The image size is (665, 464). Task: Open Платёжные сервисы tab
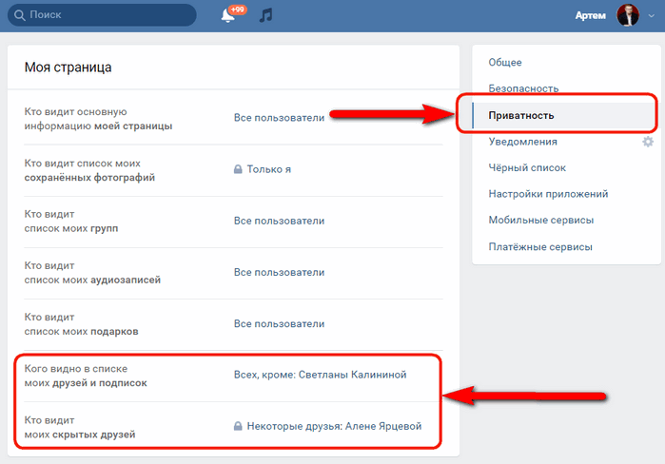539,246
